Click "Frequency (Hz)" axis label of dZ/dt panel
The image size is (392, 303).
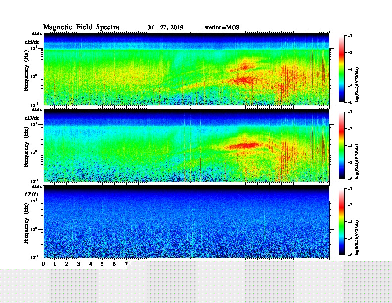tap(26, 223)
